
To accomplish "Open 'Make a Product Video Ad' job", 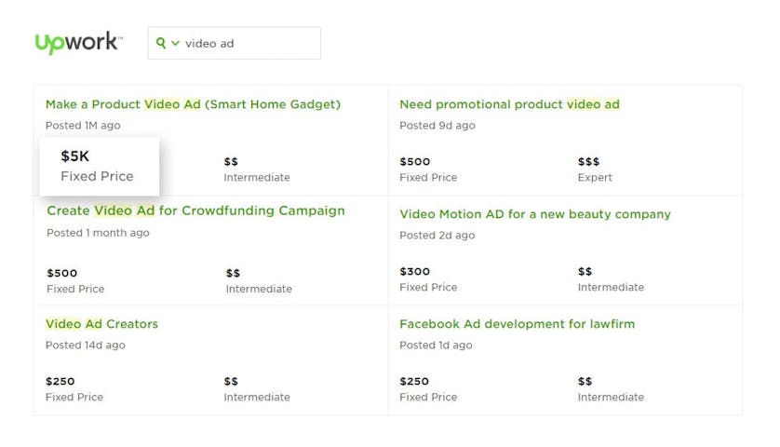I will (193, 104).
